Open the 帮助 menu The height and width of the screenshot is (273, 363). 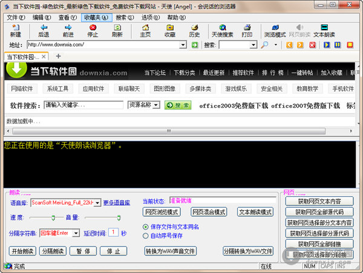coord(177,18)
